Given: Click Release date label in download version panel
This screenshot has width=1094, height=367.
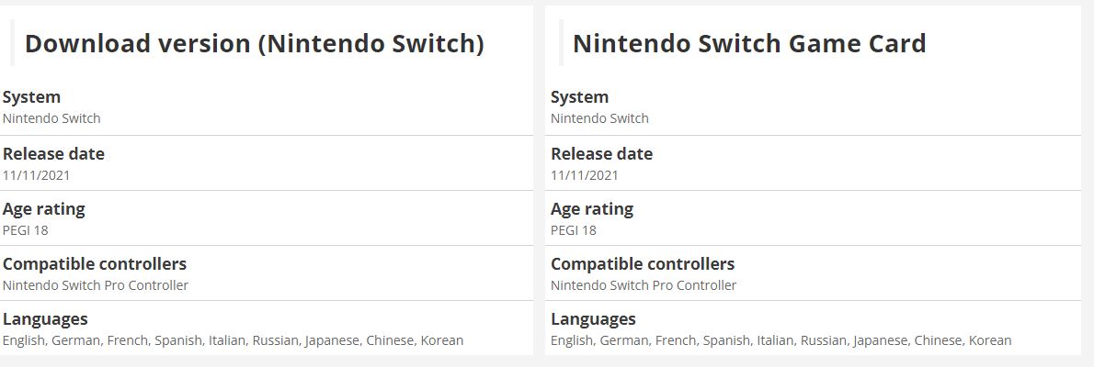Looking at the screenshot, I should (53, 154).
